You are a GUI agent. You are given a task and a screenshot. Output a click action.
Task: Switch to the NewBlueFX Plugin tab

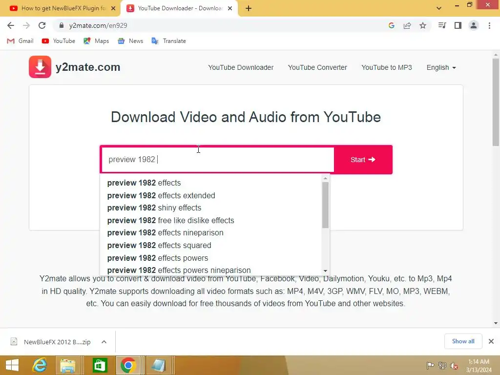61,9
